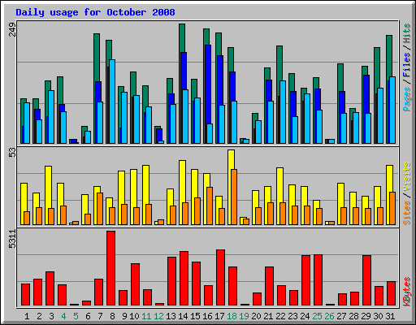
Task: Click the day 30 x-axis label
Action: 378,316
